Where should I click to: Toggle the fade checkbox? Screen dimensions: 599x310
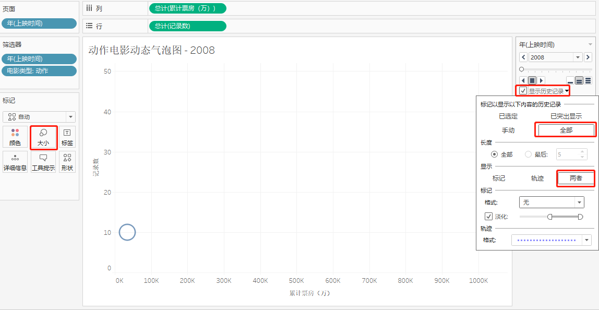(488, 217)
